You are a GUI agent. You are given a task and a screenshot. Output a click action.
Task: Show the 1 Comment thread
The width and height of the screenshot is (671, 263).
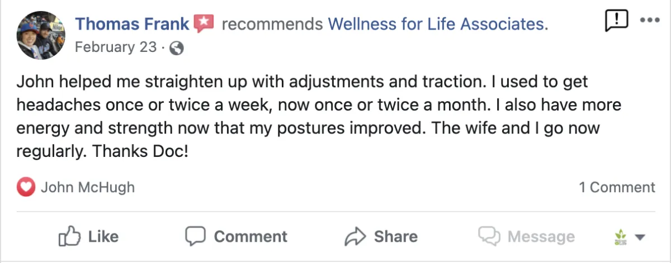617,187
